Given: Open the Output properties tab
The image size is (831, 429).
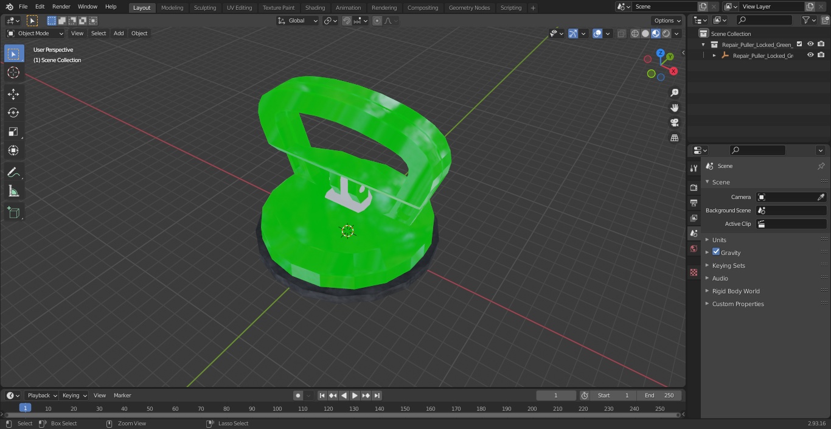Looking at the screenshot, I should tap(694, 203).
